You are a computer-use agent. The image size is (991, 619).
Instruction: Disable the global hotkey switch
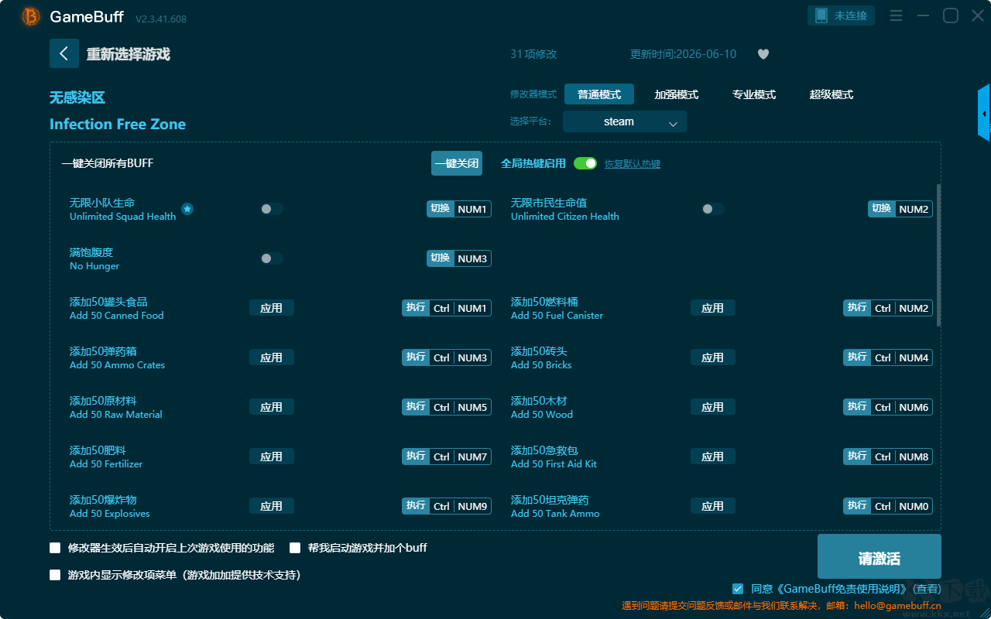tap(585, 163)
